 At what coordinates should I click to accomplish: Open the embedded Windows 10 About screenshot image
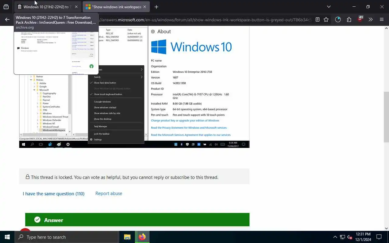coord(134,87)
